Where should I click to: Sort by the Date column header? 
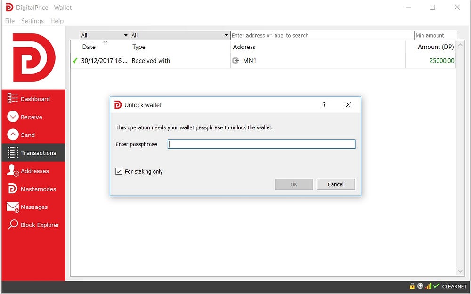tap(105, 47)
